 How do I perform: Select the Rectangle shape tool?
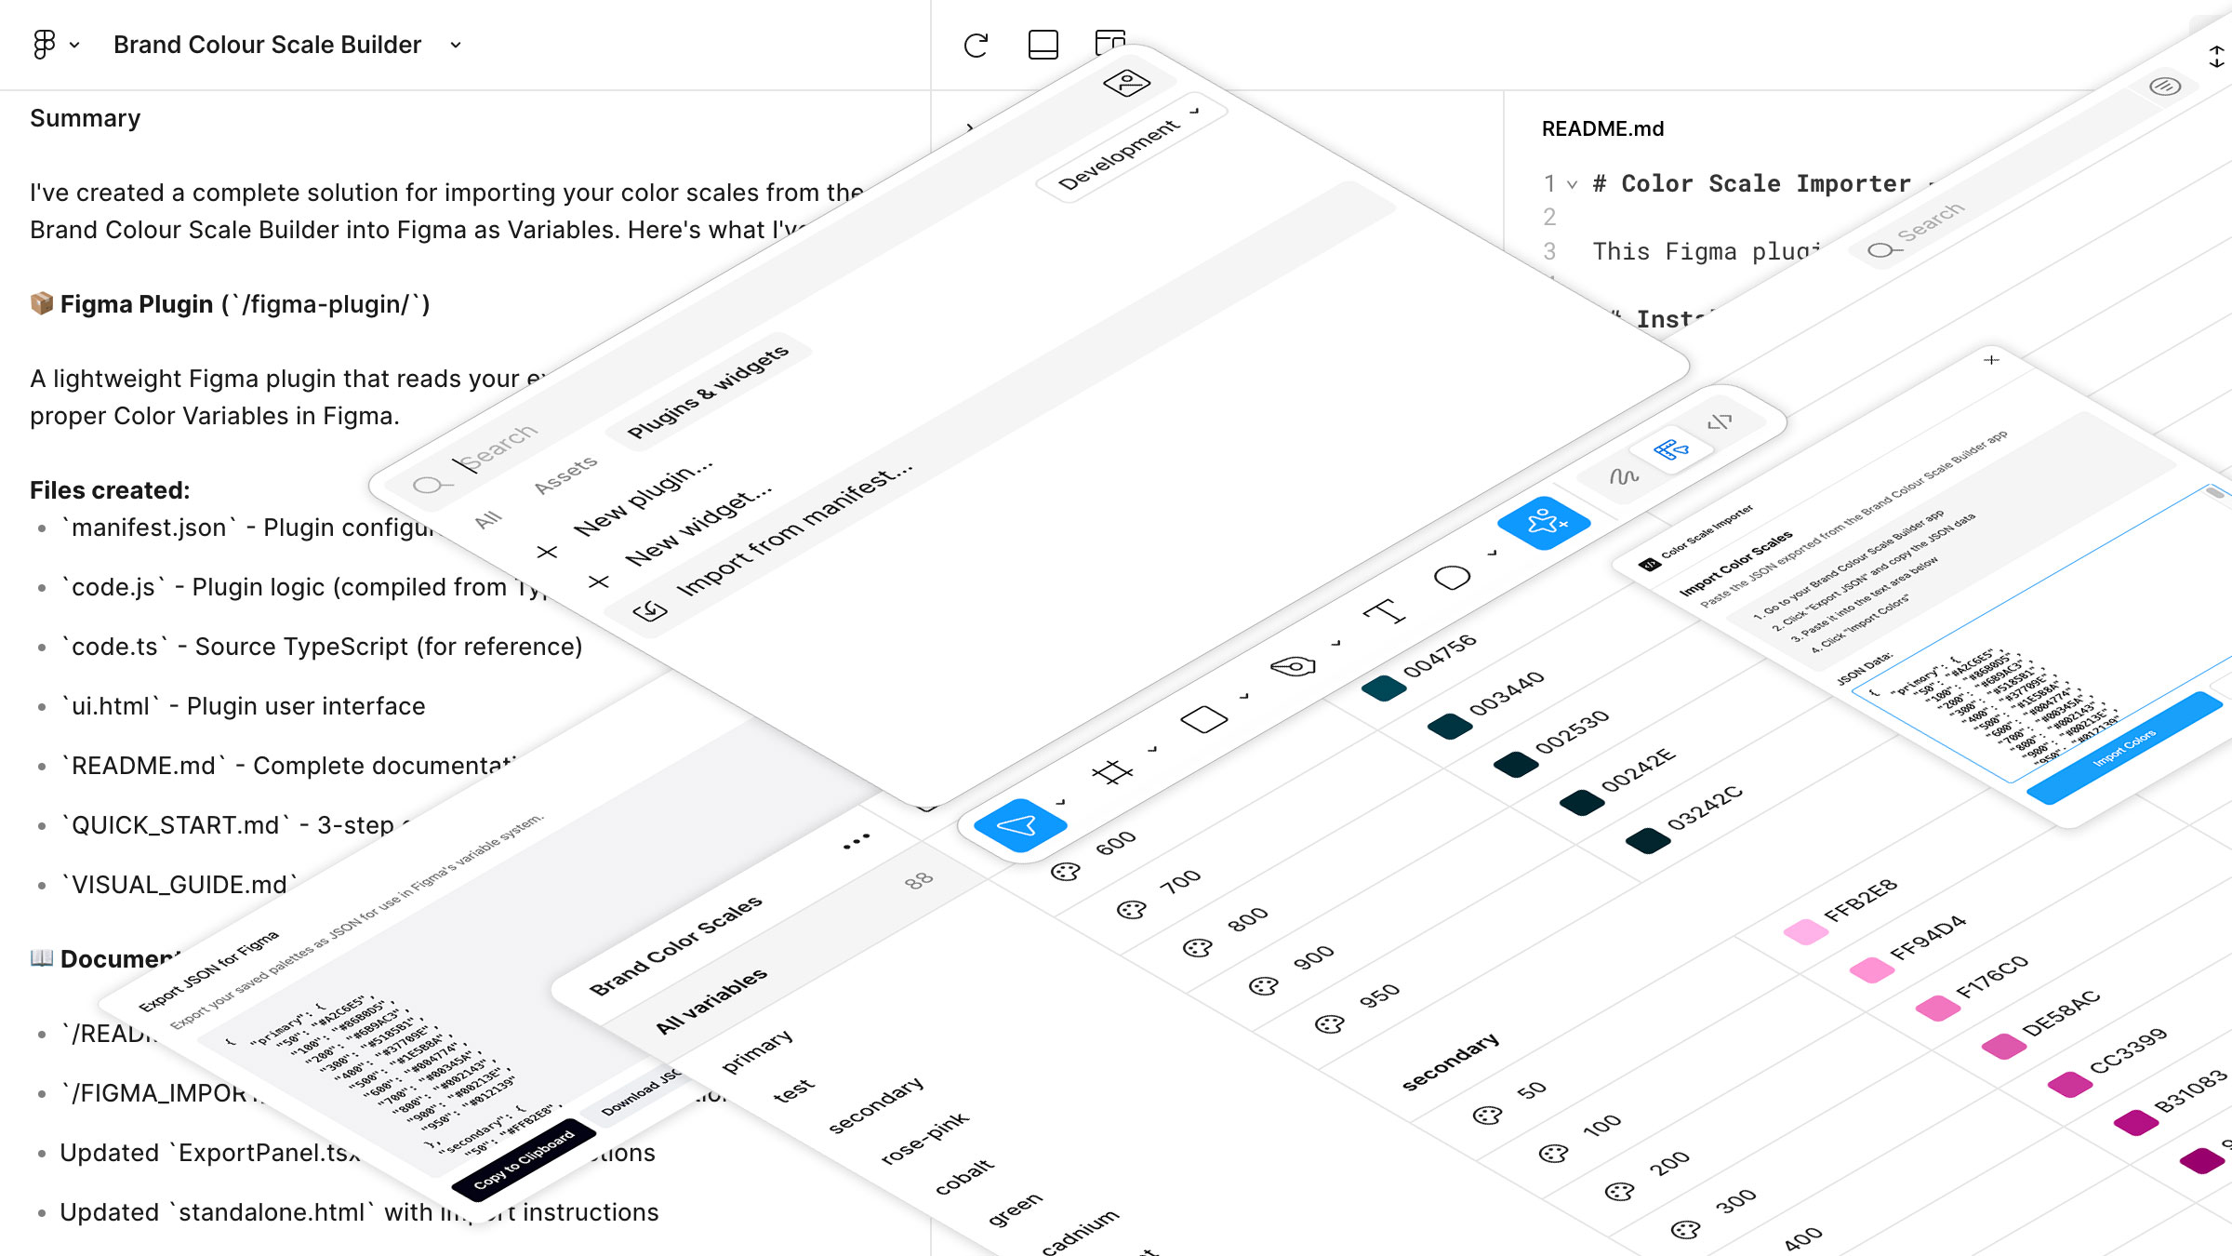(x=1203, y=719)
